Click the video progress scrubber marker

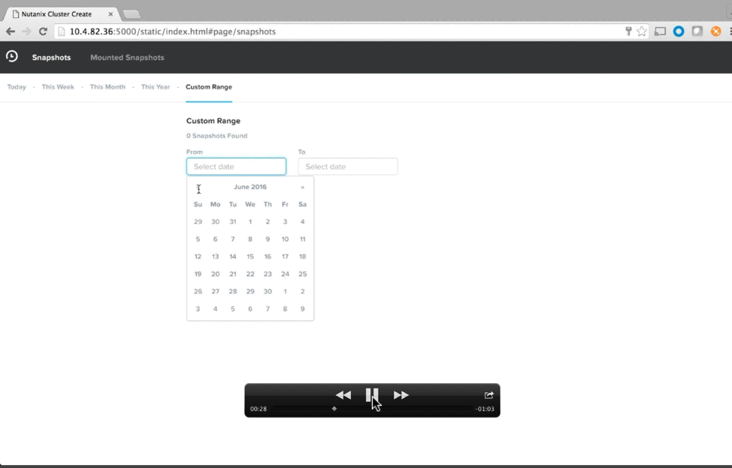pos(334,409)
